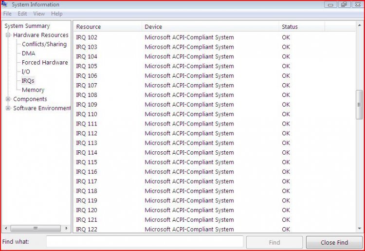Select the IRQ 114 row
The width and height of the screenshot is (365, 251).
(x=215, y=153)
